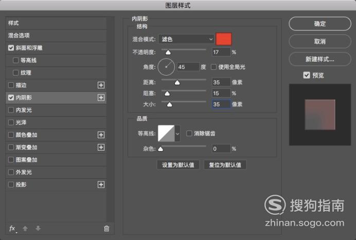
Task: Add another 描边 effect via plus icon
Action: pyautogui.click(x=101, y=85)
